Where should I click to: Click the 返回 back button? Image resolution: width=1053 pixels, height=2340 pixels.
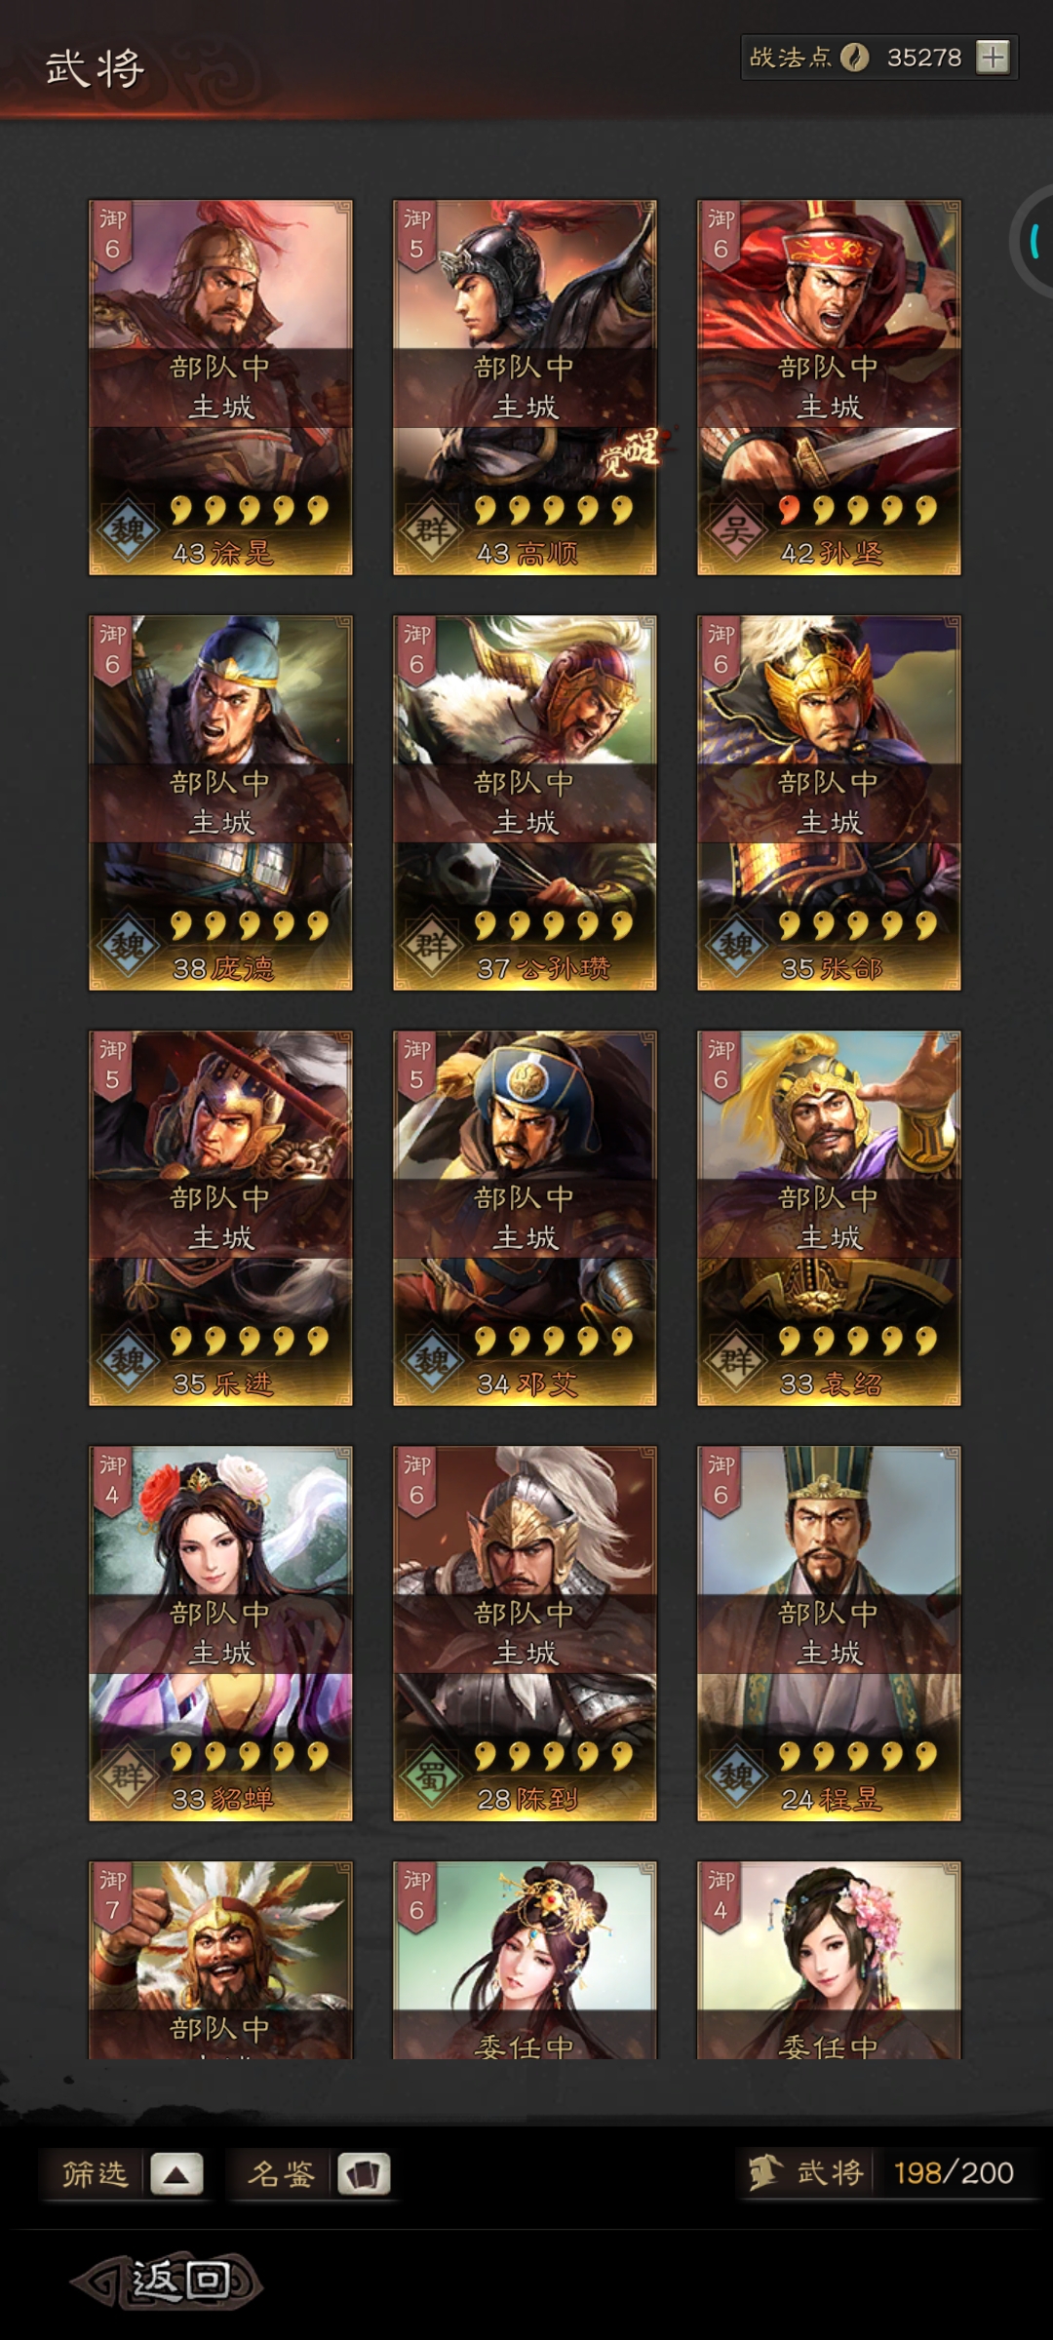click(168, 2281)
